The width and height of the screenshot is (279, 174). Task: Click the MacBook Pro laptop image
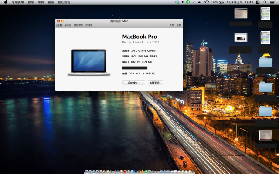89,62
